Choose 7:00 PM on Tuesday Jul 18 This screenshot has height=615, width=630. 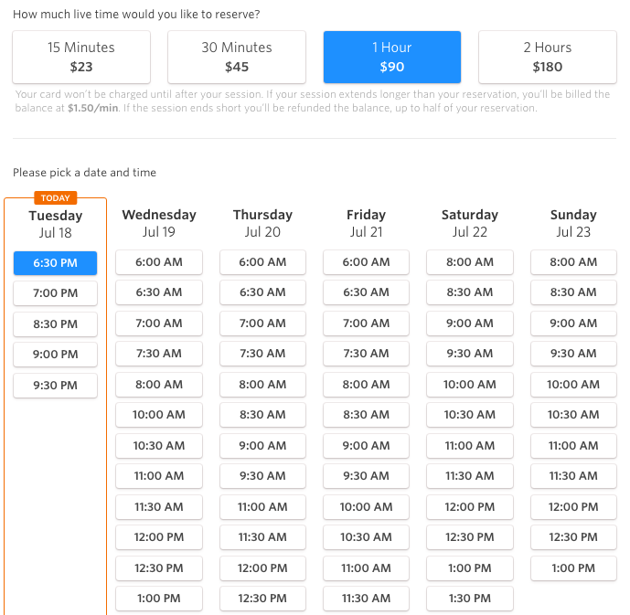coord(55,293)
